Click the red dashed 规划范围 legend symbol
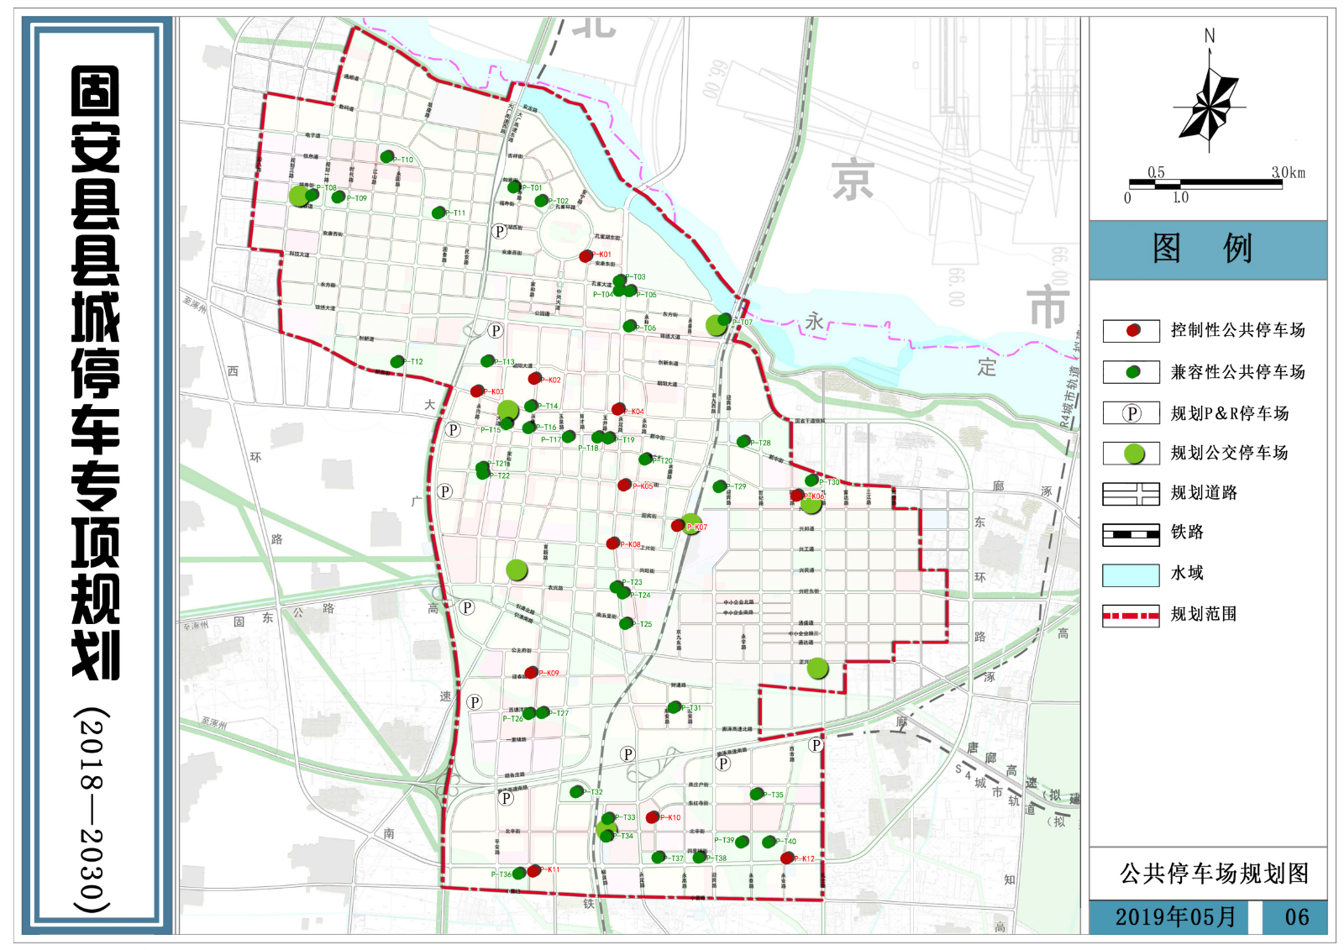Screen dimensions: 1344x950 tap(1131, 616)
